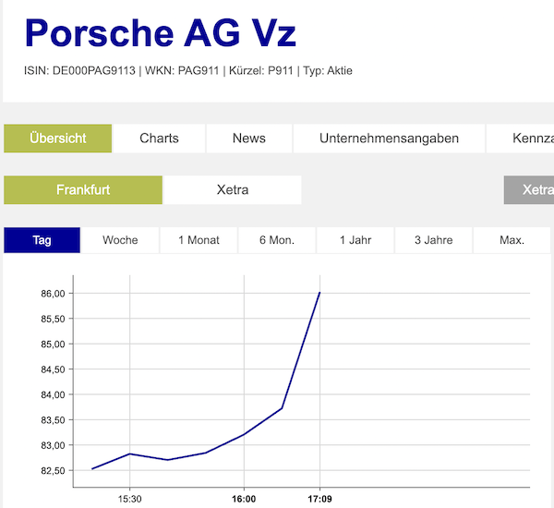Click the 85,50 y-axis label

pos(53,319)
